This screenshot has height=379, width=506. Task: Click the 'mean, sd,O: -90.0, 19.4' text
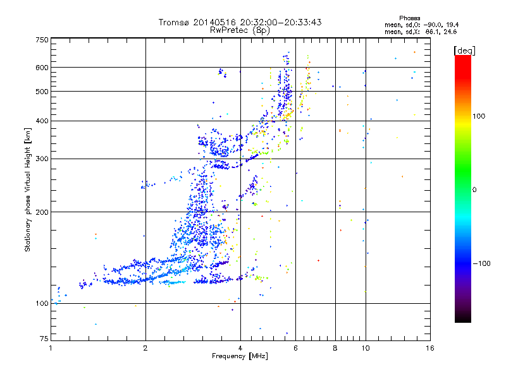pyautogui.click(x=421, y=25)
